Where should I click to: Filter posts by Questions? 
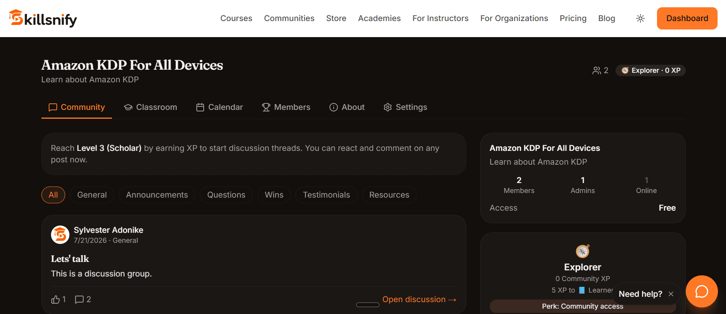click(226, 195)
